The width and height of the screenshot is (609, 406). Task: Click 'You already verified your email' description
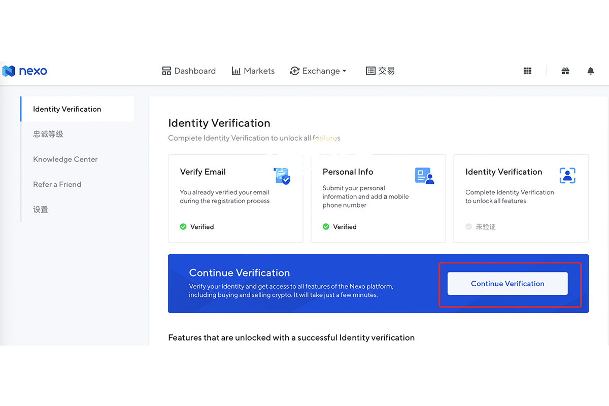coord(225,196)
